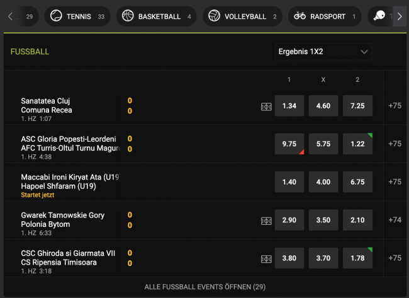Click the Radsport bicycle icon
Screen dimensions: 409x298
click(x=300, y=16)
